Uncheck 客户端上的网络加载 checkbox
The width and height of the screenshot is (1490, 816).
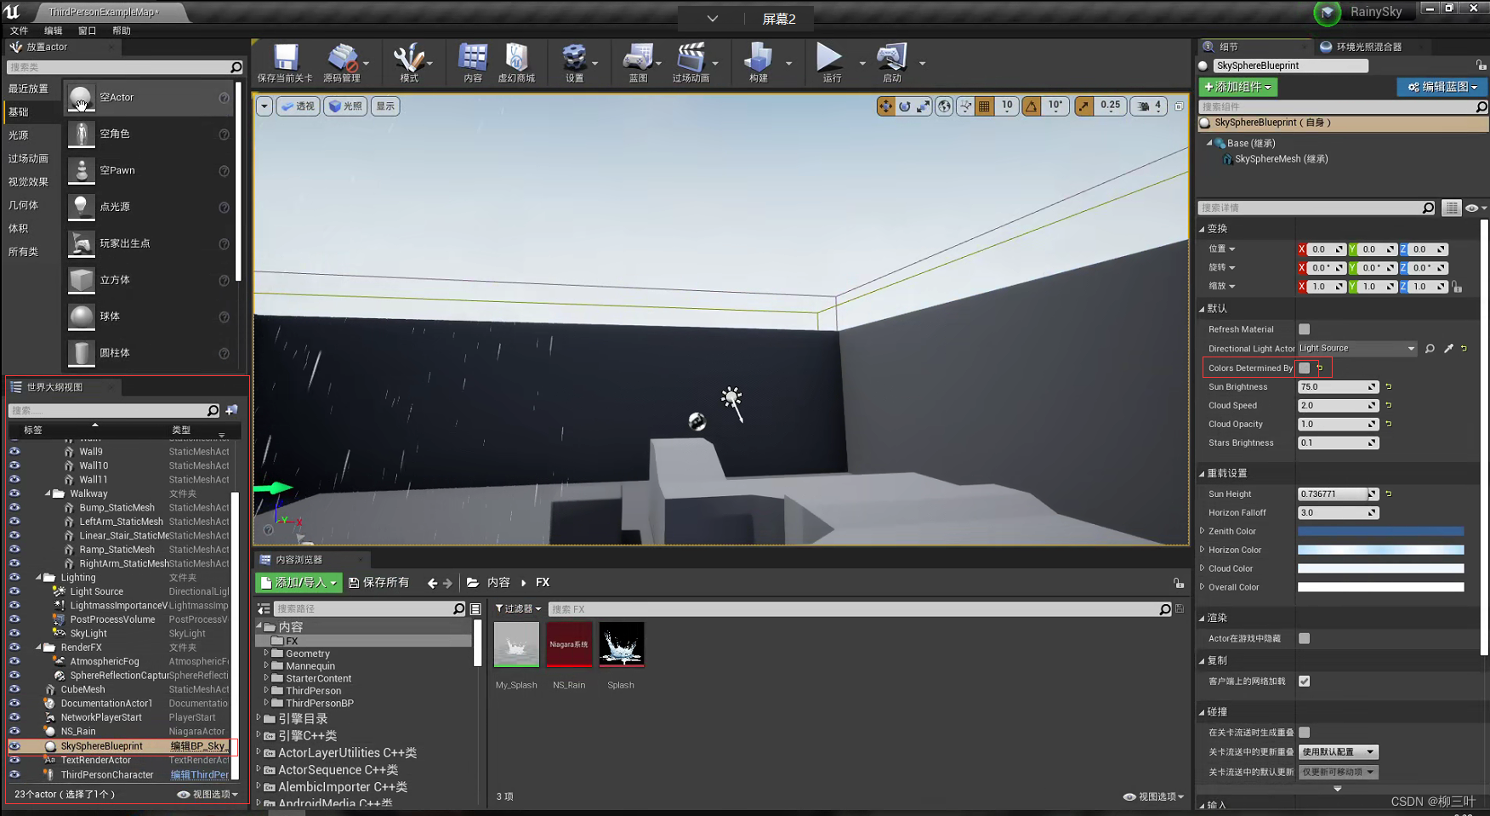(1304, 681)
